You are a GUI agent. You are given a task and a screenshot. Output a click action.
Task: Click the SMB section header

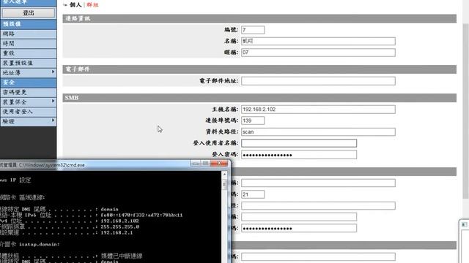[x=259, y=98]
